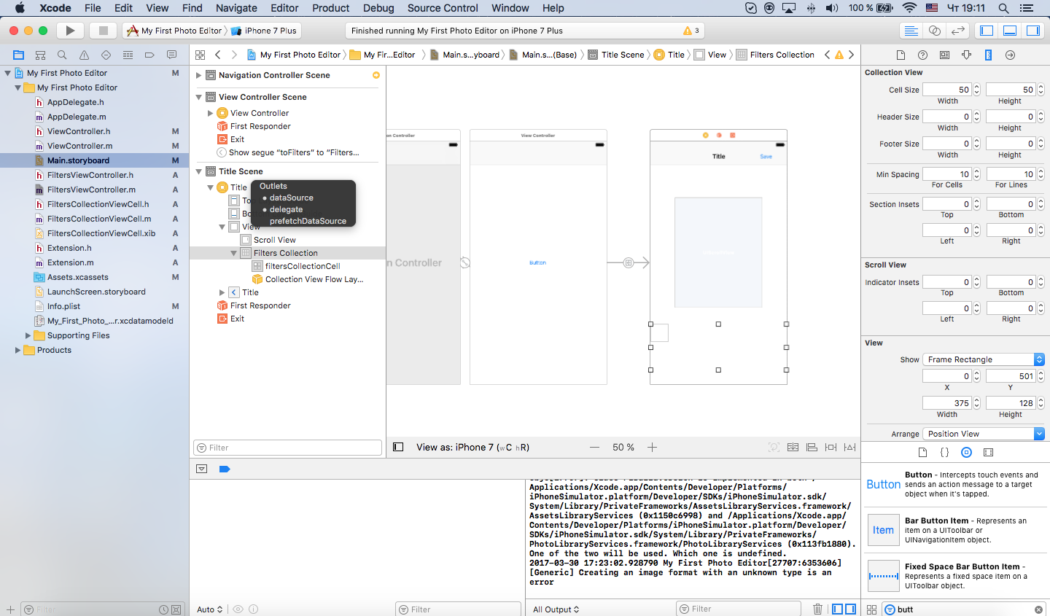The width and height of the screenshot is (1050, 616).
Task: Clear the debug console with trash icon
Action: point(817,609)
